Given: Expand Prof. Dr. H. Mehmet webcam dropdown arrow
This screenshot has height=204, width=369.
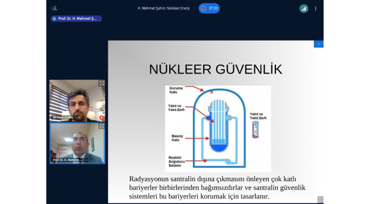Looking at the screenshot, I should [x=86, y=160].
